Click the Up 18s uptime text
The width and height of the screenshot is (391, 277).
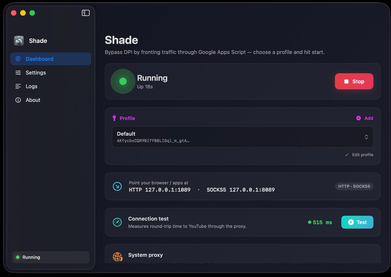point(145,87)
